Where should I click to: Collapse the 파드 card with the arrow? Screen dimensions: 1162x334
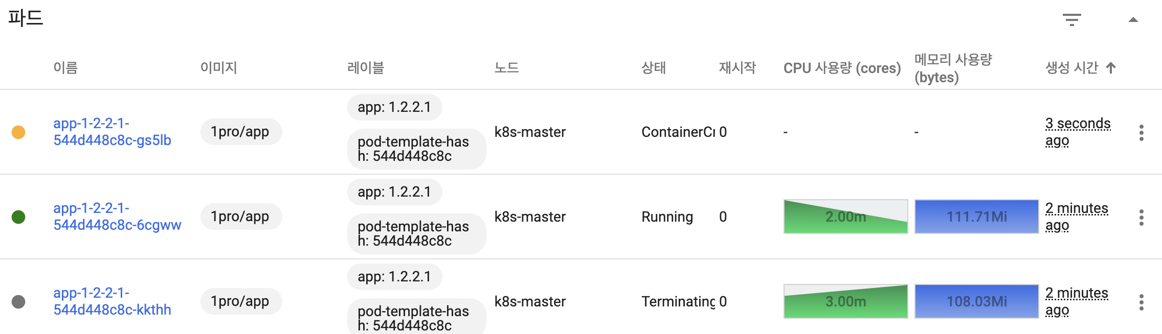pyautogui.click(x=1133, y=20)
